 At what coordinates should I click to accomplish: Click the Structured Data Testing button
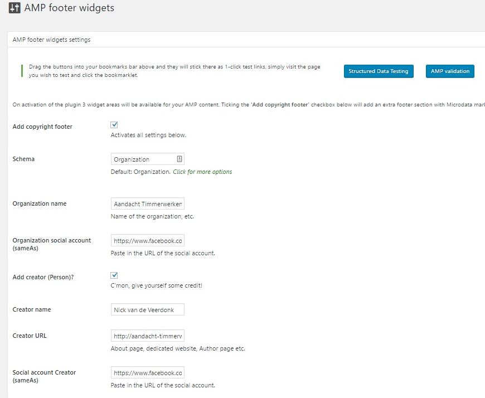pyautogui.click(x=379, y=71)
